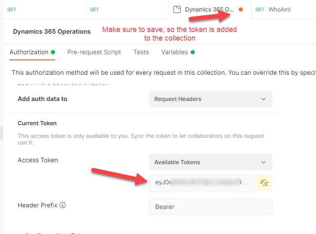Click the authorization method description text
This screenshot has height=234, width=316.
(164, 73)
